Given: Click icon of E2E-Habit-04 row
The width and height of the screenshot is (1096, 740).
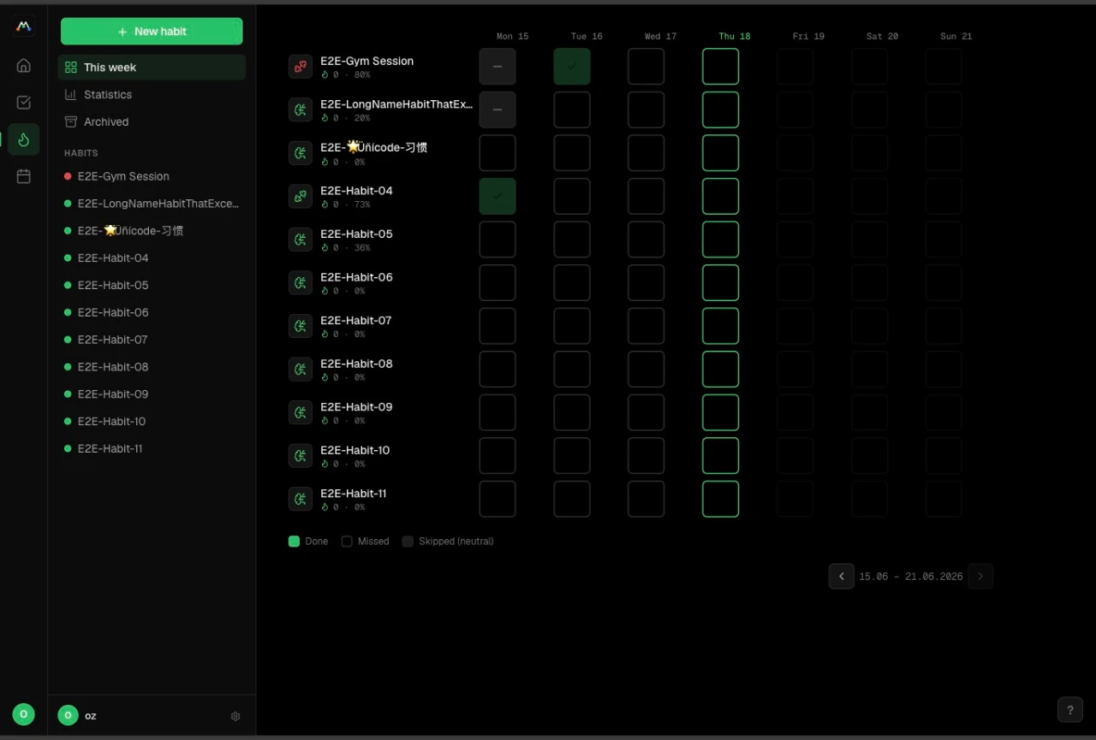Looking at the screenshot, I should 301,197.
